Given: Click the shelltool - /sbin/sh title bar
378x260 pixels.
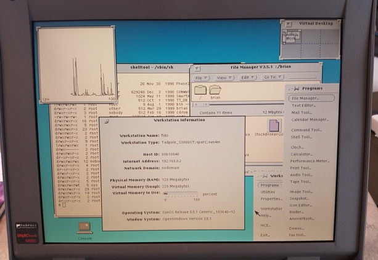Looking at the screenshot, I should [x=153, y=68].
